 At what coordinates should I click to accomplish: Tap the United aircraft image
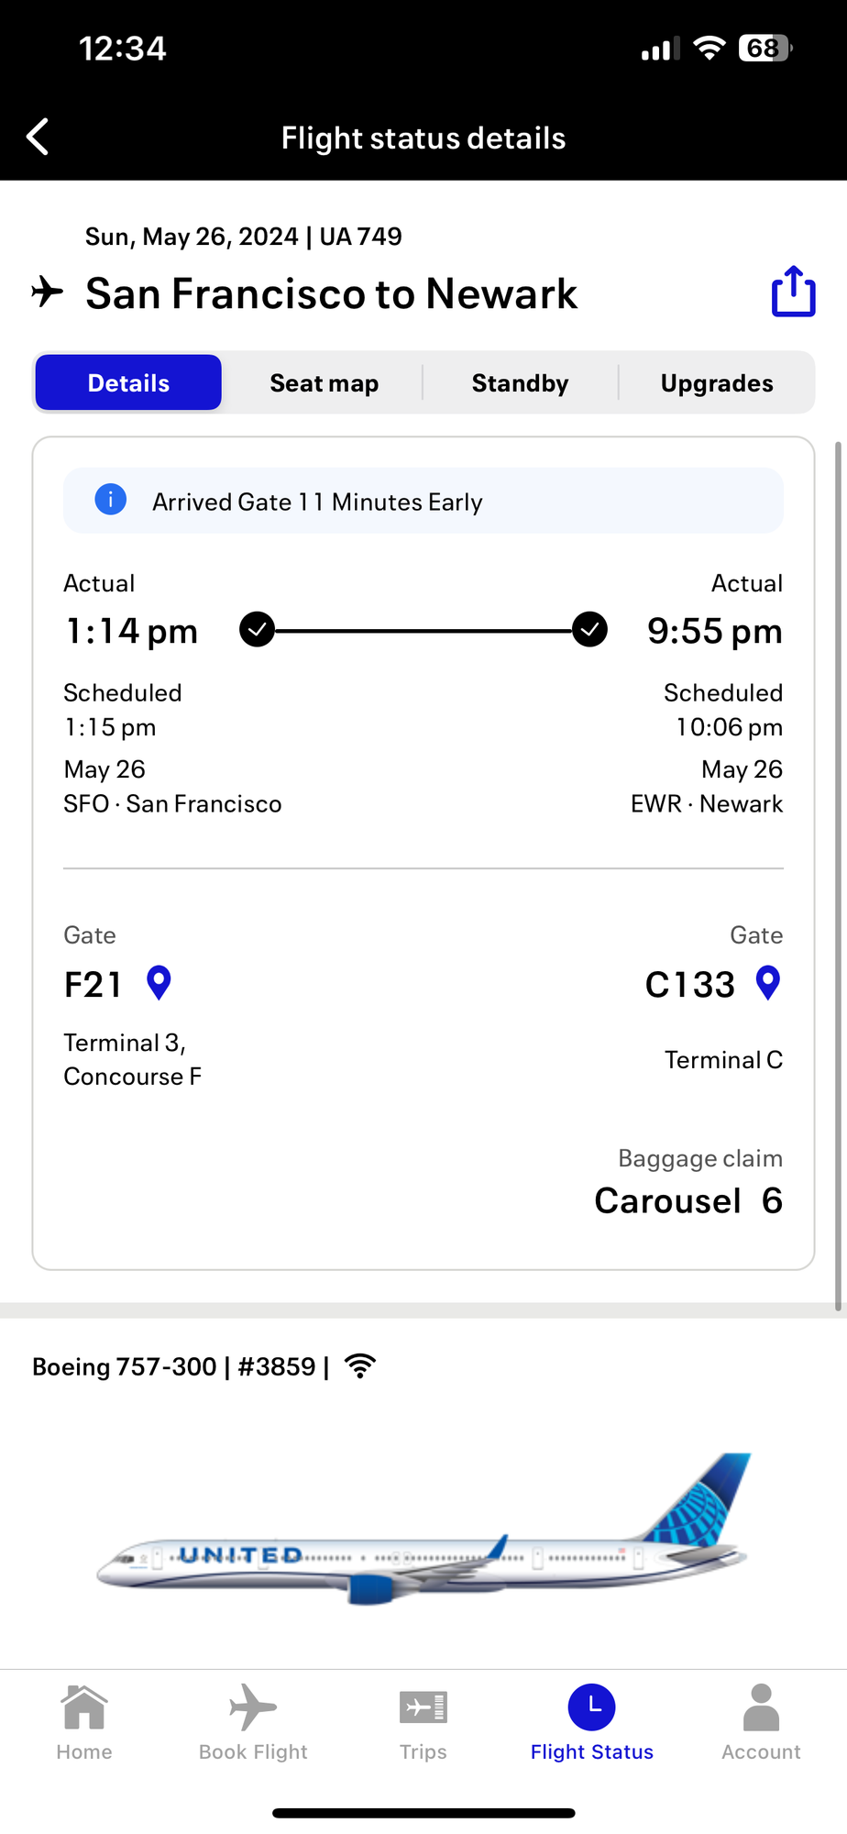click(x=423, y=1529)
